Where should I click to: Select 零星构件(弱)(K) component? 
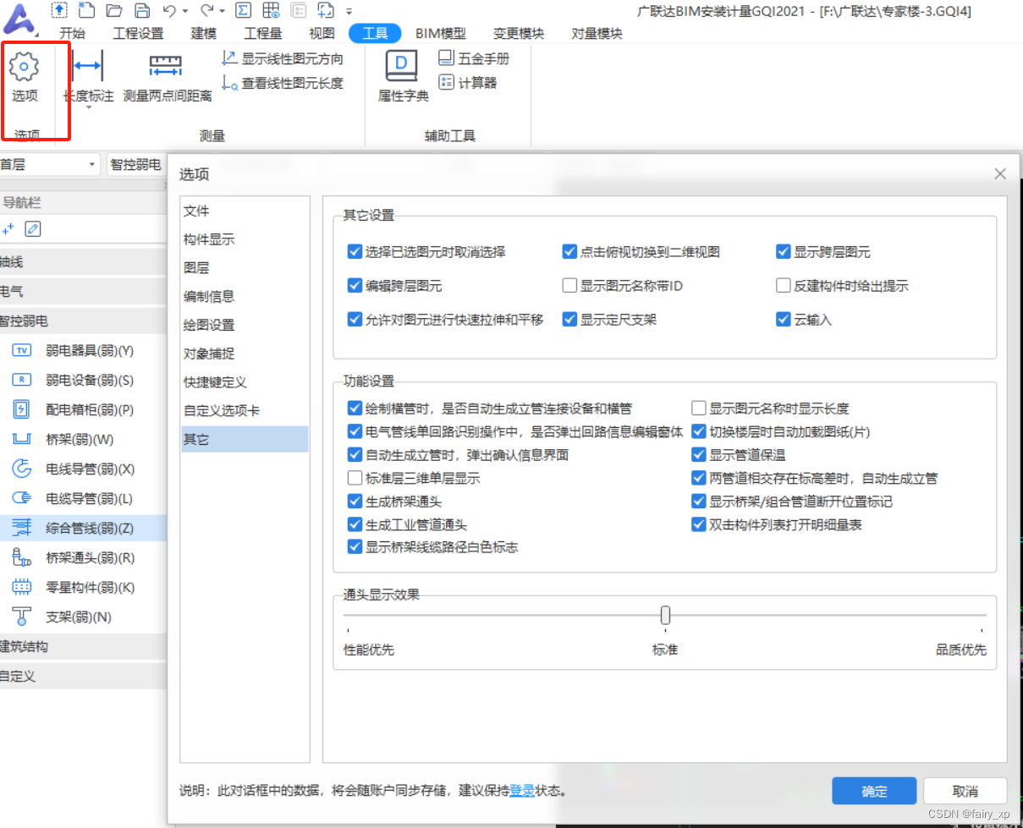(83, 587)
